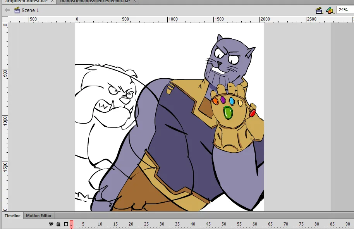Image resolution: width=354 pixels, height=229 pixels.
Task: Click frame 40 on the timeline ruler
Action: click(192, 224)
